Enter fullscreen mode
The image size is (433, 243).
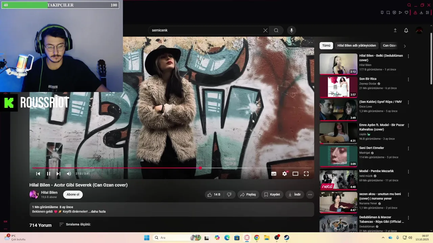306,174
